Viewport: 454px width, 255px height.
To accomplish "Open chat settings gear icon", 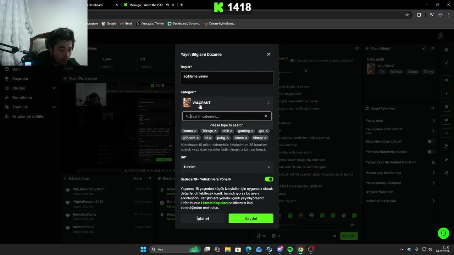I will (334, 236).
